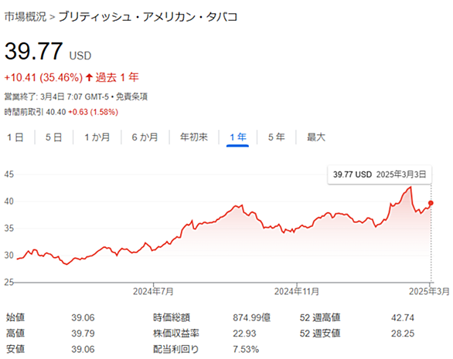Image resolution: width=453 pixels, height=359 pixels.
Task: Click the 時価総額 value 874.99億
Action: pyautogui.click(x=252, y=318)
